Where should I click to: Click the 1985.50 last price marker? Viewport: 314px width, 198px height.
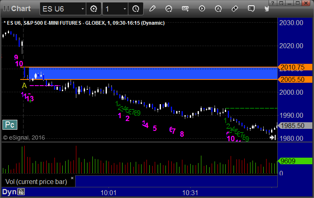[x=295, y=126]
